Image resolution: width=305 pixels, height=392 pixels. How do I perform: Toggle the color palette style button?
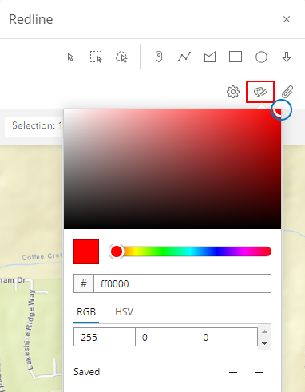tap(260, 92)
